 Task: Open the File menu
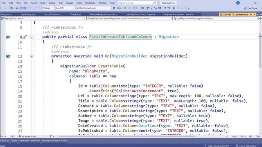[x=4, y=3]
